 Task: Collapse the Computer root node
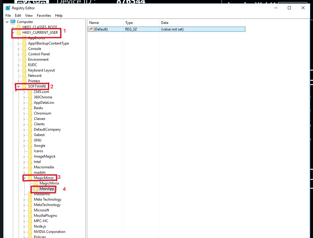point(7,22)
